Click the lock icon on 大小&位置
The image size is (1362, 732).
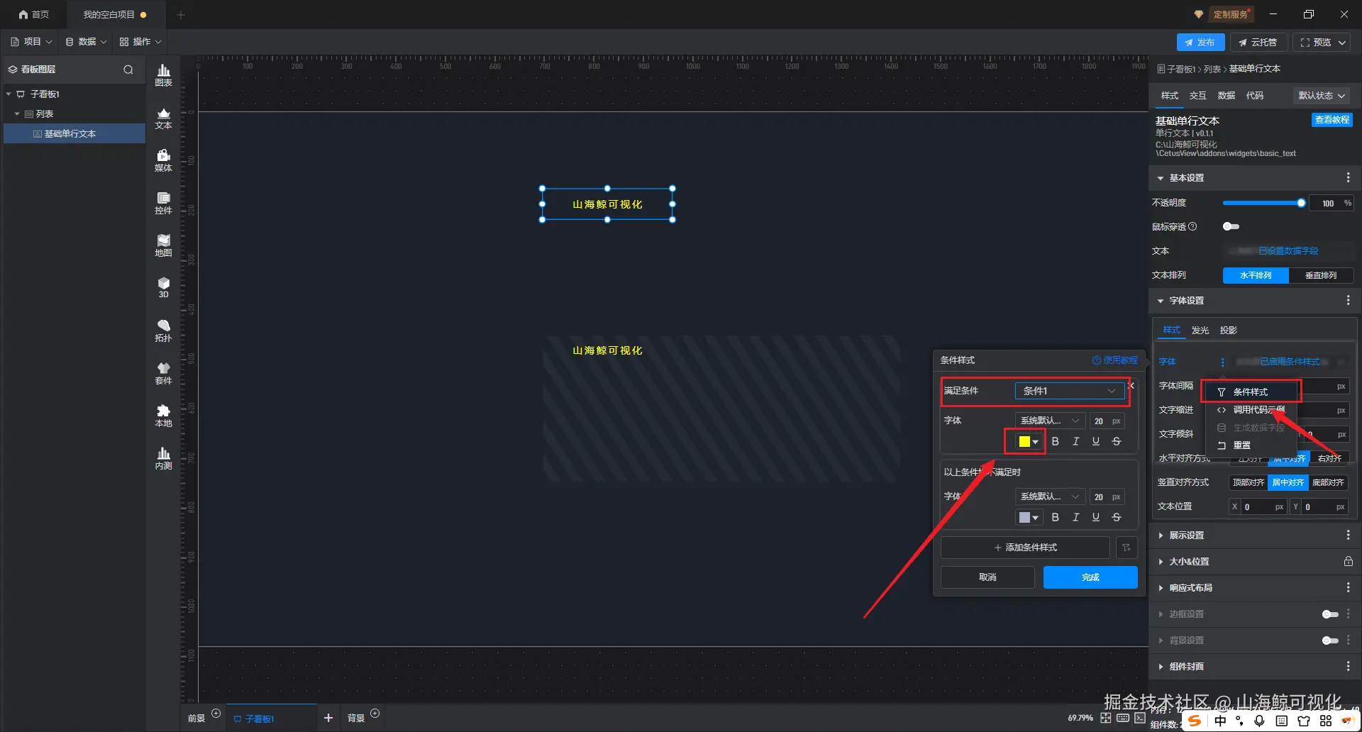pos(1348,561)
